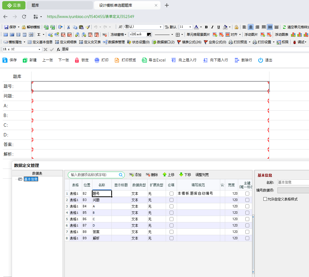Image resolution: width=309 pixels, height=277 pixels.
Task: Toggle underline formatting
Action: (219, 27)
